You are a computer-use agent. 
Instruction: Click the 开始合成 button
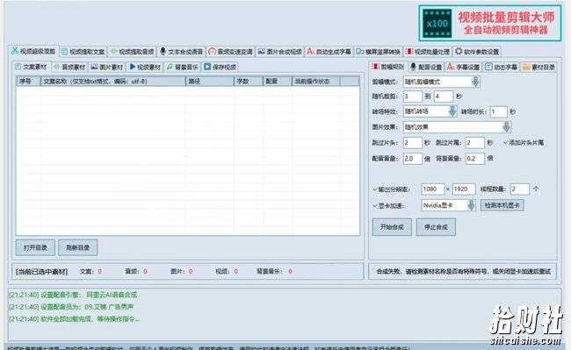(392, 227)
